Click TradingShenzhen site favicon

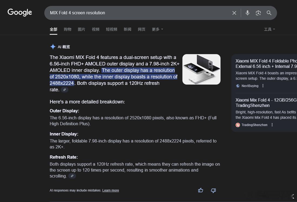pyautogui.click(x=238, y=125)
